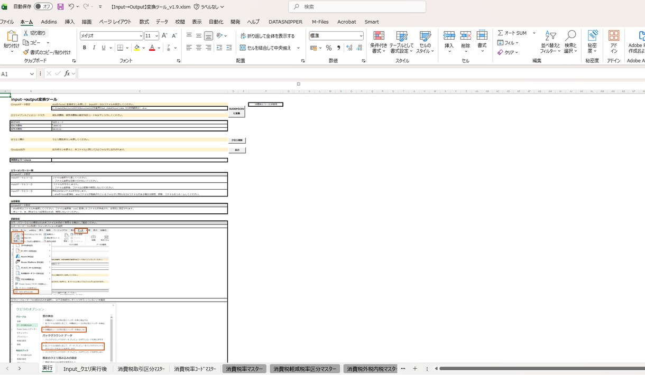Apply bold with the B icon
Image resolution: width=645 pixels, height=375 pixels.
[x=85, y=48]
